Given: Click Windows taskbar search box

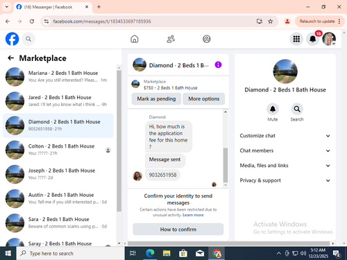Looking at the screenshot, I should click(71, 253).
